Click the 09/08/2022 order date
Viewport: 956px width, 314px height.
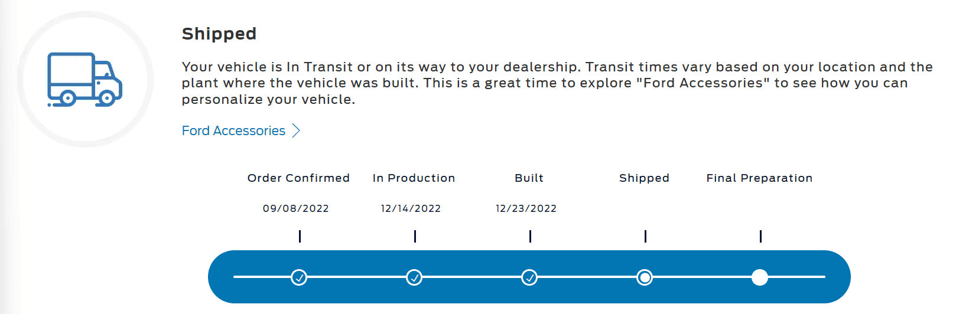click(295, 208)
